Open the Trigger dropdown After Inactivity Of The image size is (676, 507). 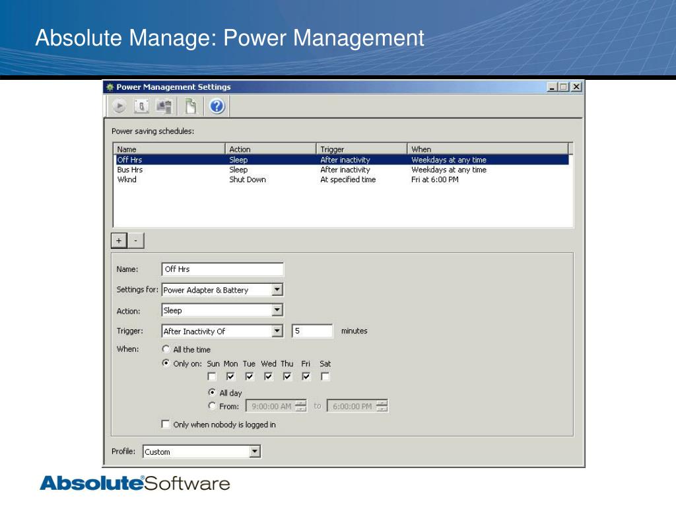[222, 331]
